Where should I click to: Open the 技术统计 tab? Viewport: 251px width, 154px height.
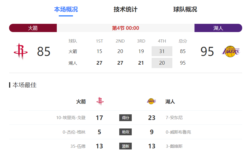125,9
